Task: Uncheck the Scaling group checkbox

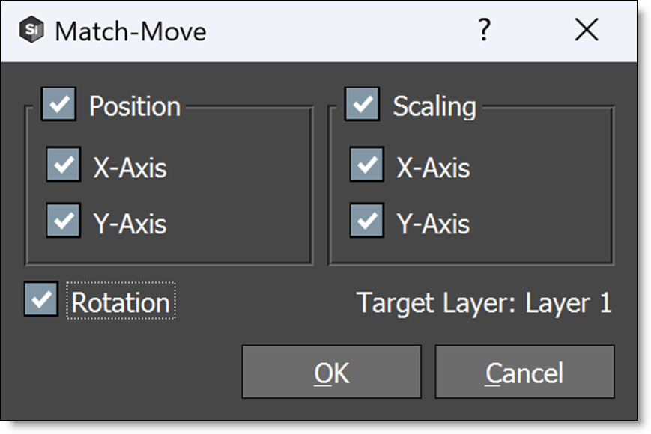Action: pos(362,104)
